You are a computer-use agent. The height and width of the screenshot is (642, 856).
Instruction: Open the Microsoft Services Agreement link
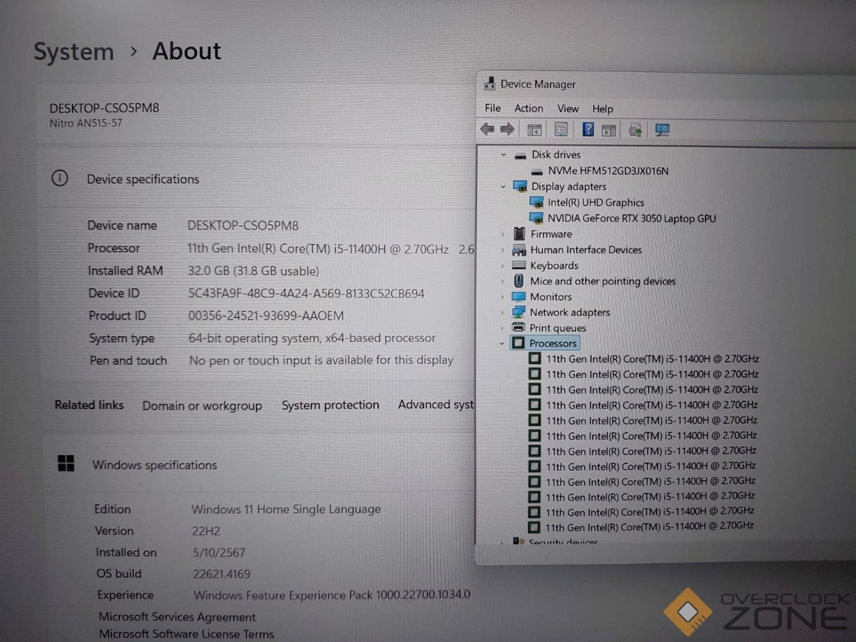[177, 617]
